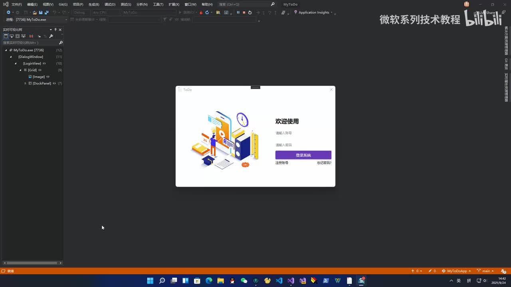
Task: Restart debugging session icon
Action: (x=250, y=12)
